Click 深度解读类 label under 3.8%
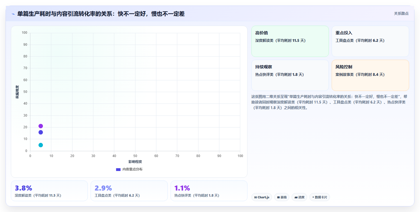Image resolution: width=420 pixels, height=212 pixels. [38, 196]
